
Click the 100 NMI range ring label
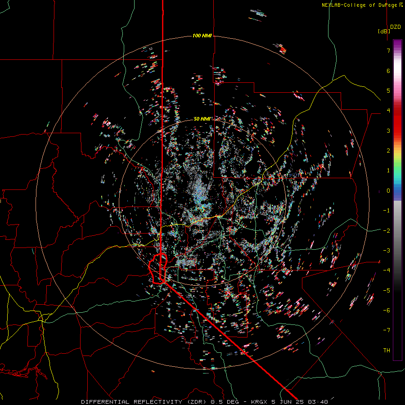[x=202, y=36]
